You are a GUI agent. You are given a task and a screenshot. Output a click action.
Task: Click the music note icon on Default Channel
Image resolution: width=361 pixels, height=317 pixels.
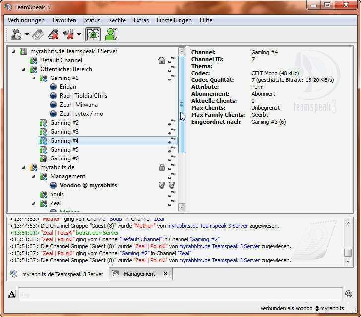(x=172, y=60)
